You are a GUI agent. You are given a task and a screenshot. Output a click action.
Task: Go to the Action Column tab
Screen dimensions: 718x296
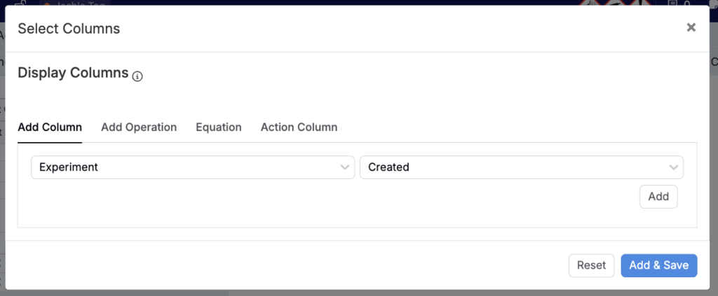pyautogui.click(x=299, y=127)
